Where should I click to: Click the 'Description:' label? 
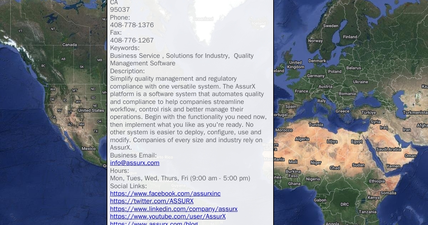127,71
